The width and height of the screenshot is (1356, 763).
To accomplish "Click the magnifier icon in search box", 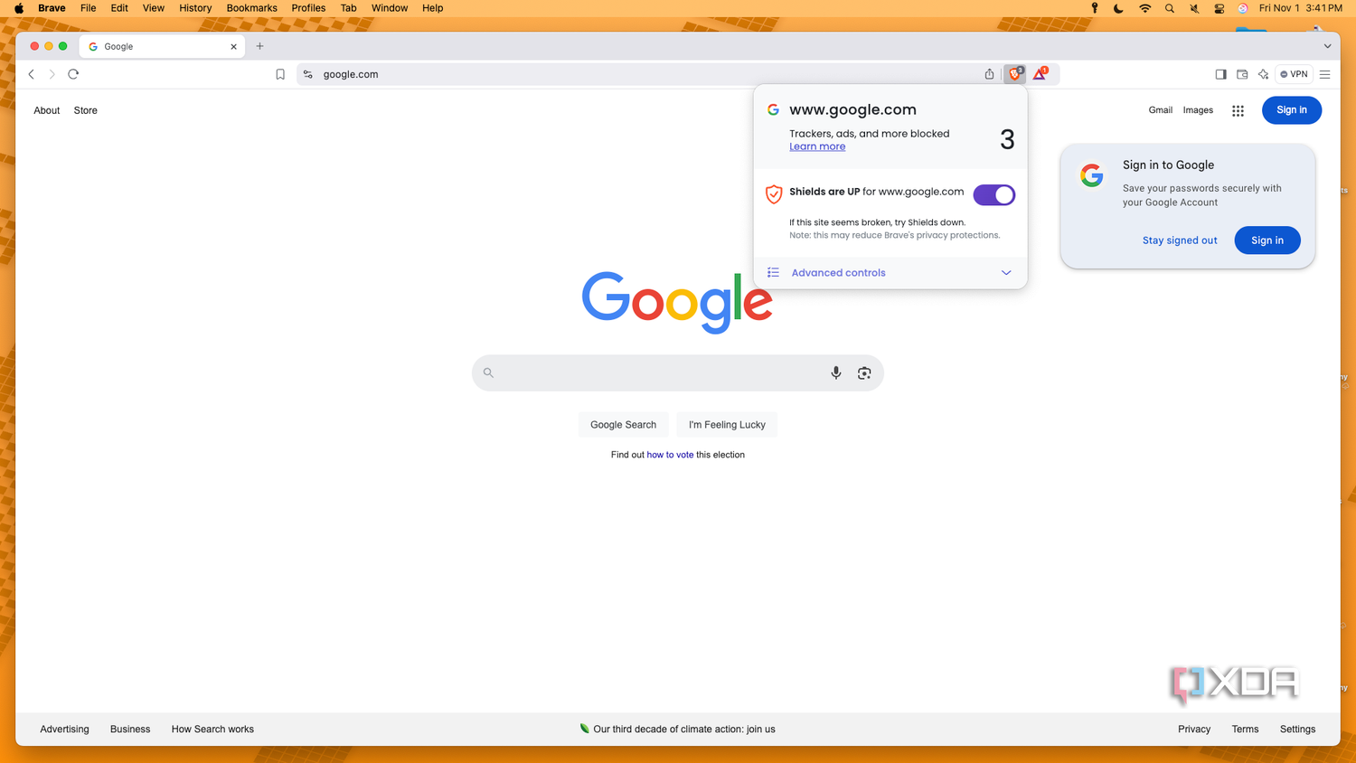I will pos(488,372).
